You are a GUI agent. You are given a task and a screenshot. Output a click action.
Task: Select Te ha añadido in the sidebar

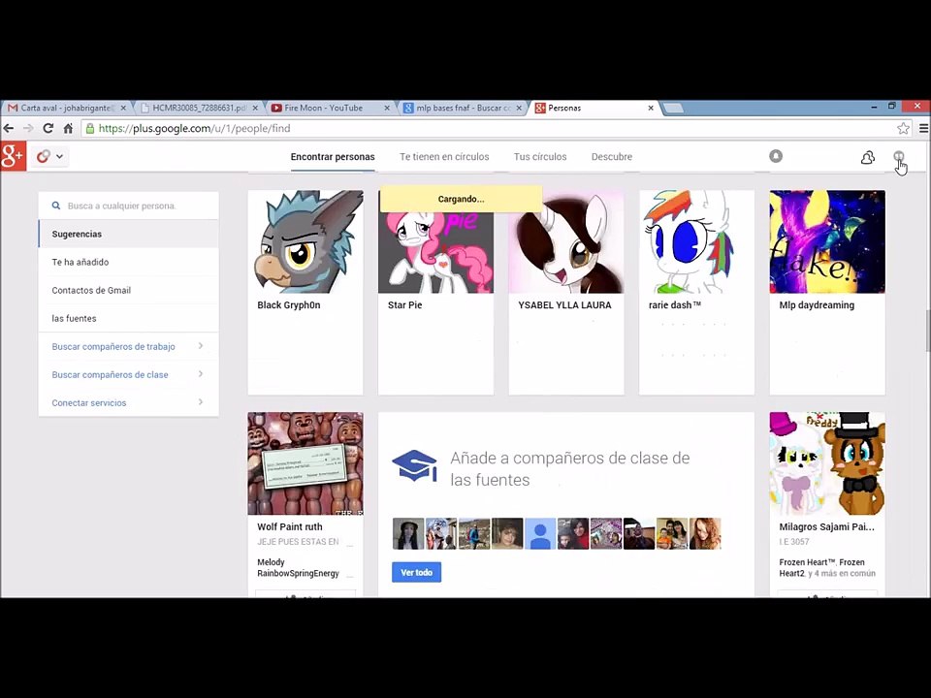pyautogui.click(x=129, y=262)
